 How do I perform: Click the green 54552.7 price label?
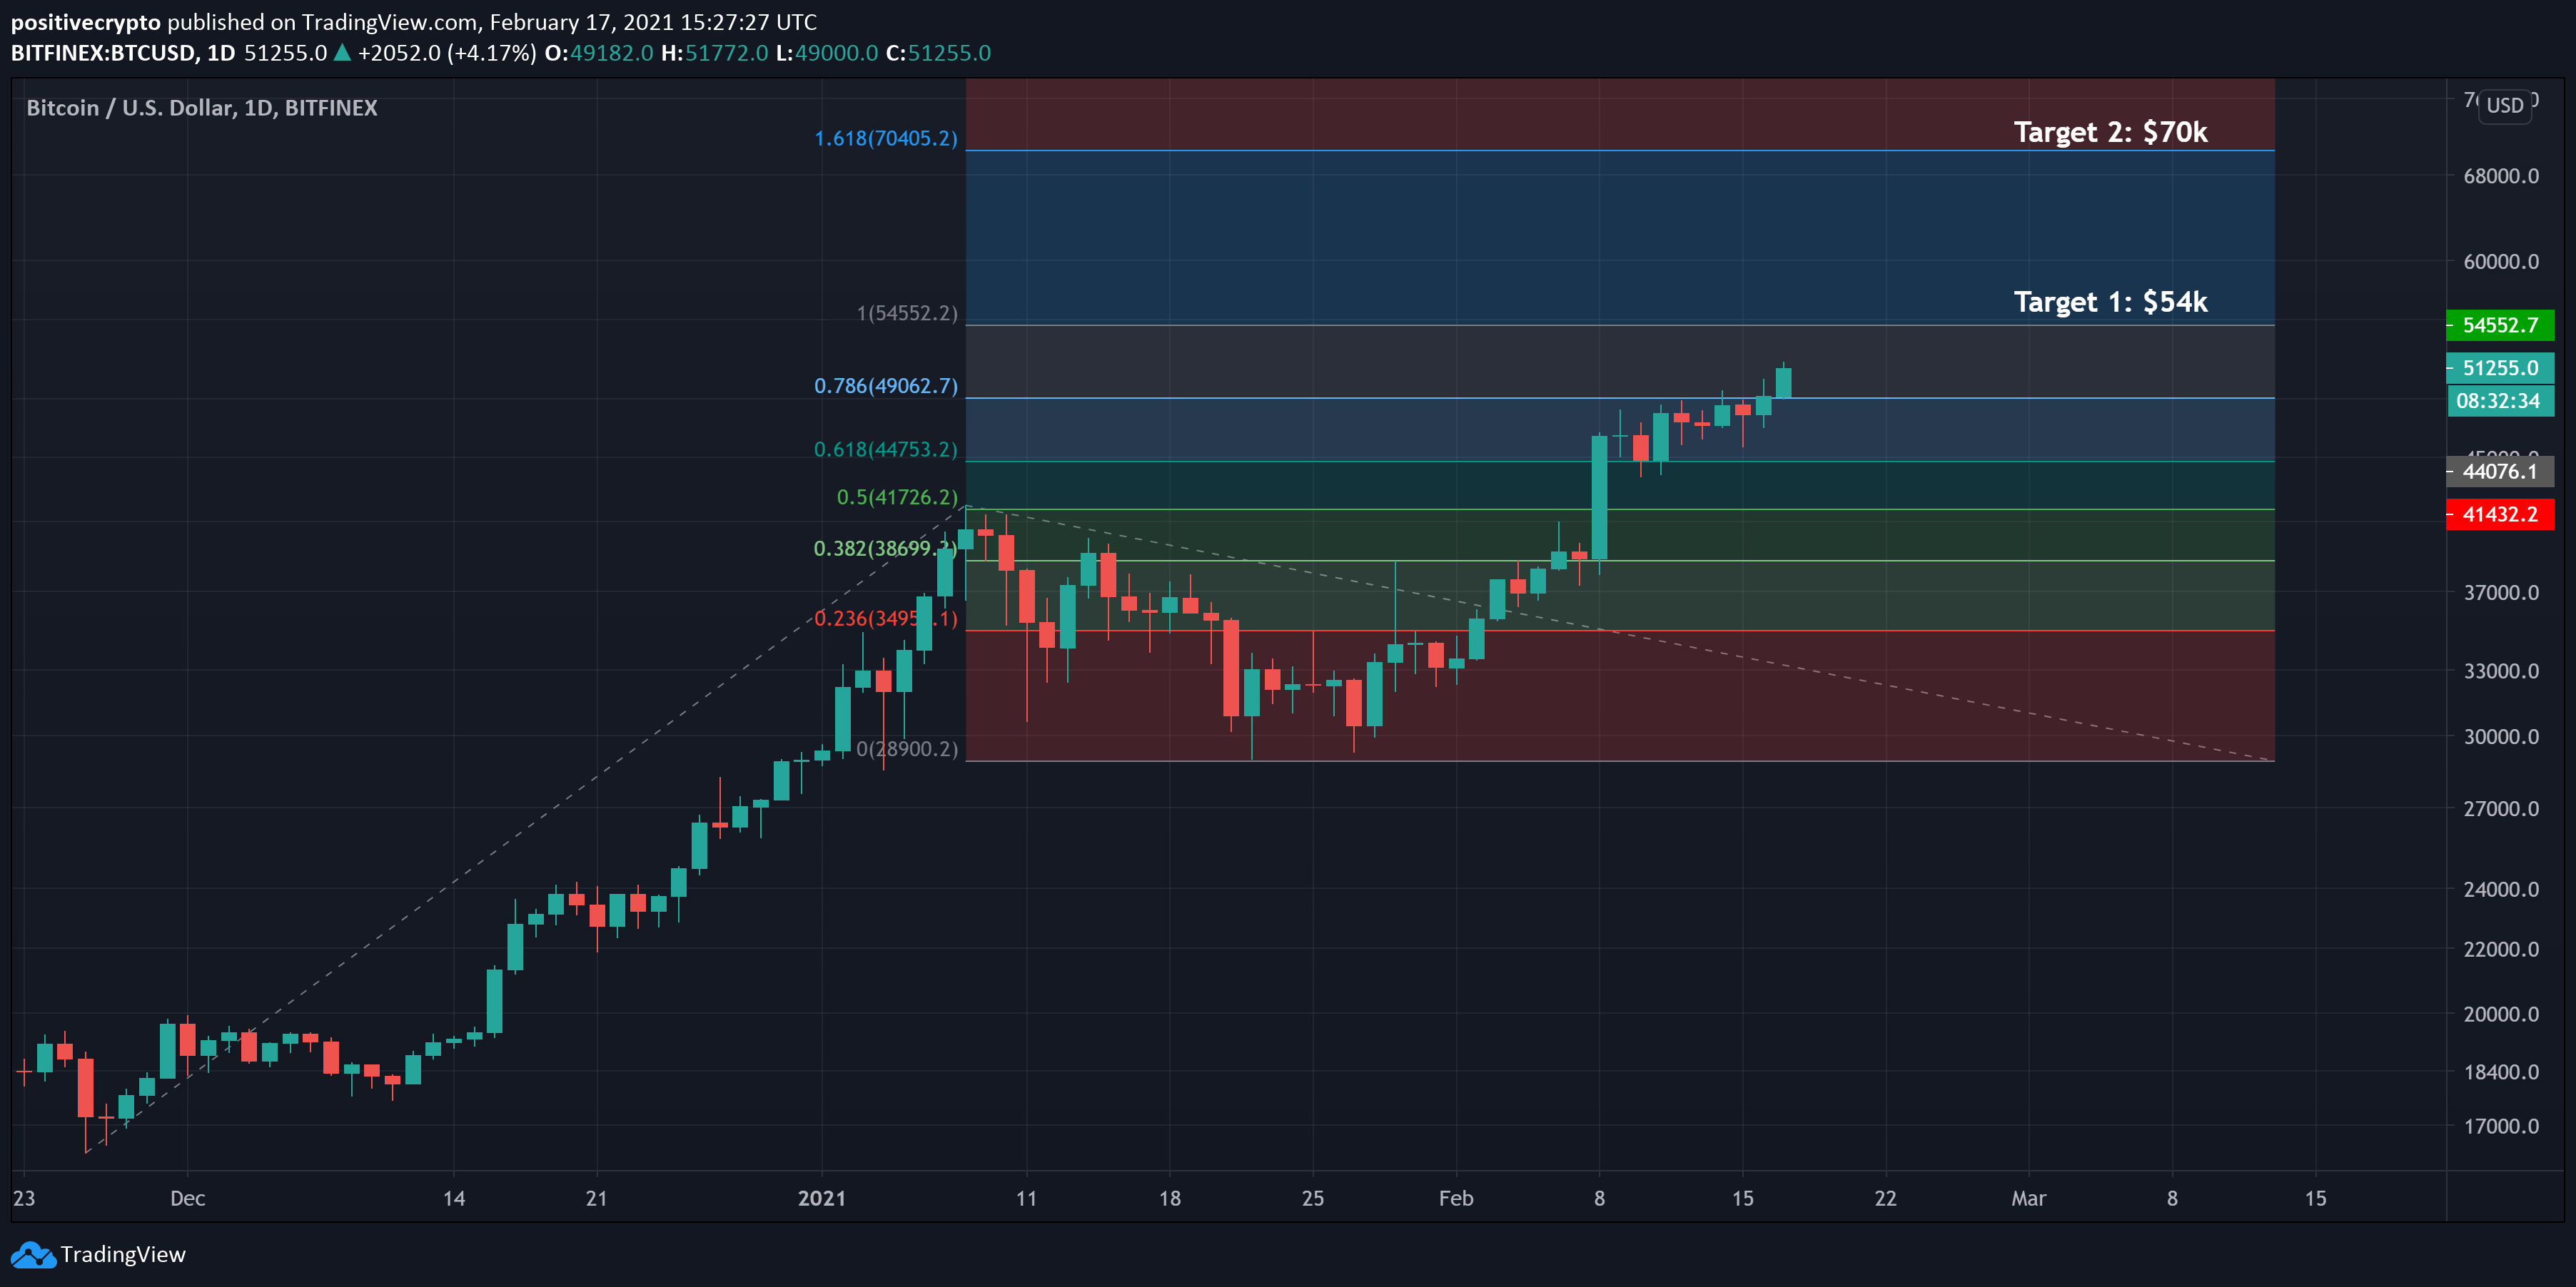click(x=2499, y=325)
